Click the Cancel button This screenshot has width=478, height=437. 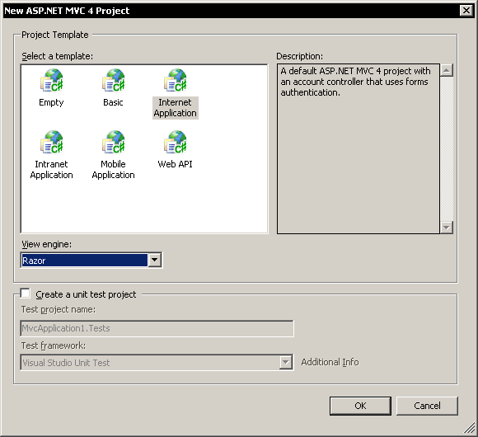(427, 406)
